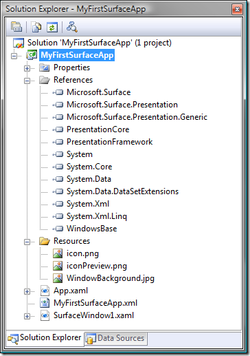Click the Solution node icon

click(19, 43)
